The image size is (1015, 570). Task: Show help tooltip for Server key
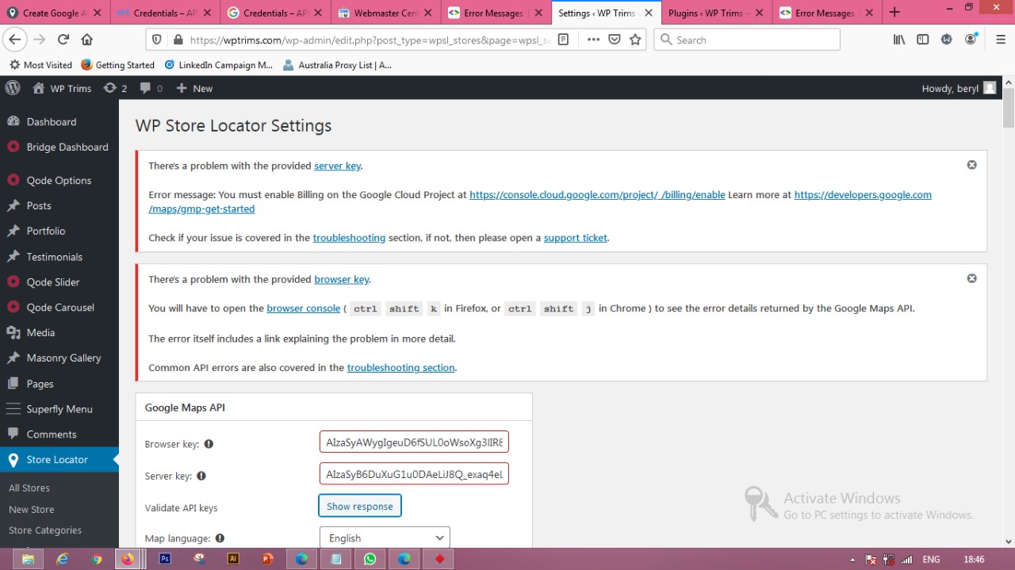201,476
